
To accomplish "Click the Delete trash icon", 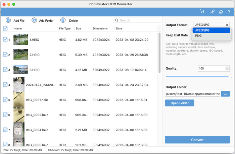I will tap(63, 20).
